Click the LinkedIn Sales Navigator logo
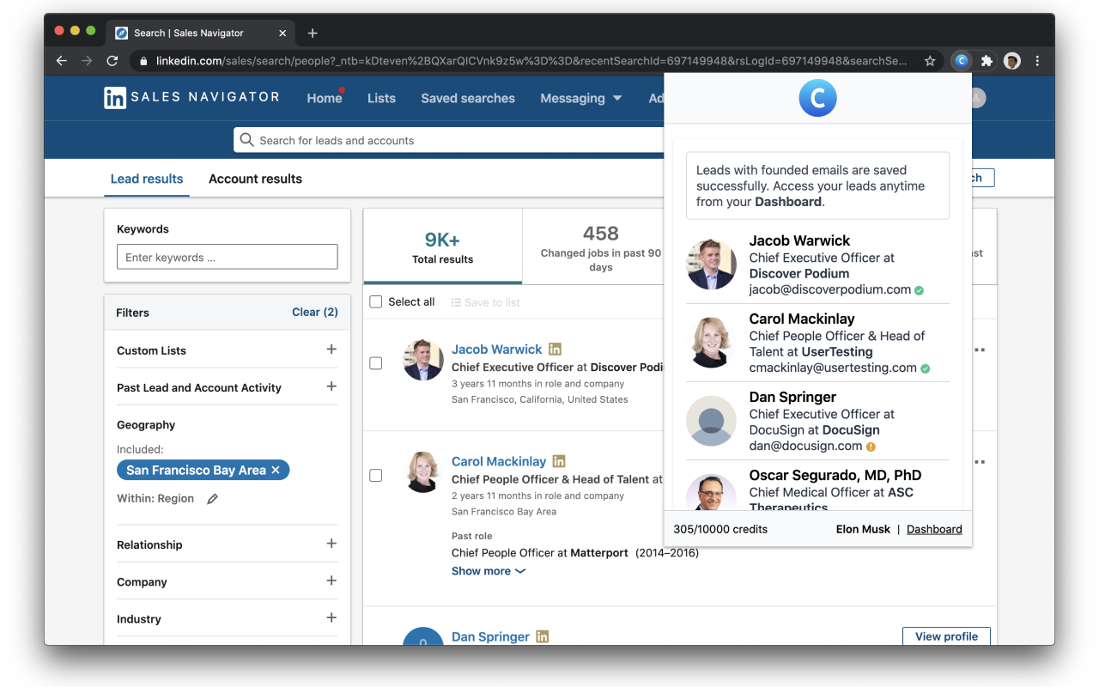 [x=192, y=97]
